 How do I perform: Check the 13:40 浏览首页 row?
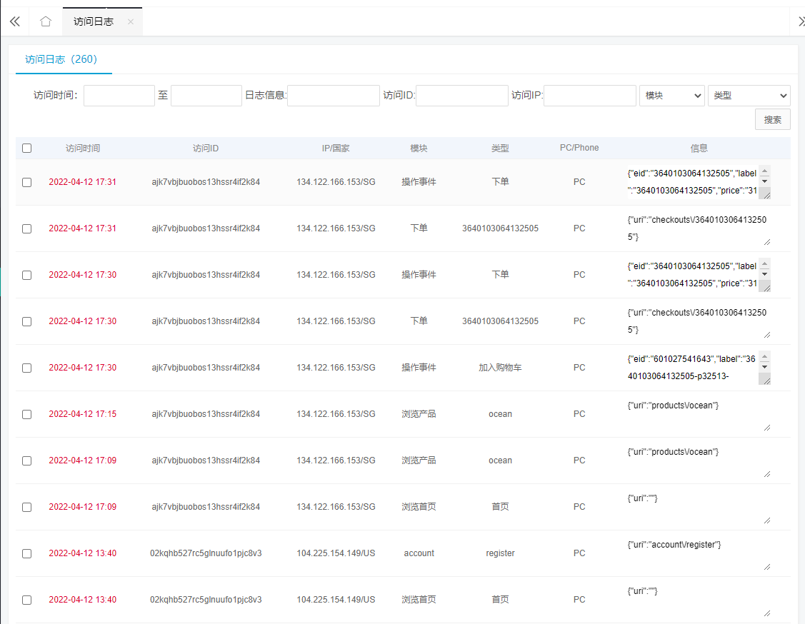point(26,600)
